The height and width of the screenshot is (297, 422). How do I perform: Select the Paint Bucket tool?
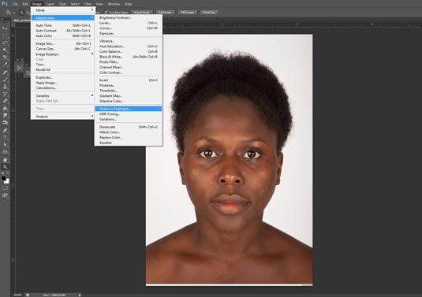(x=5, y=108)
